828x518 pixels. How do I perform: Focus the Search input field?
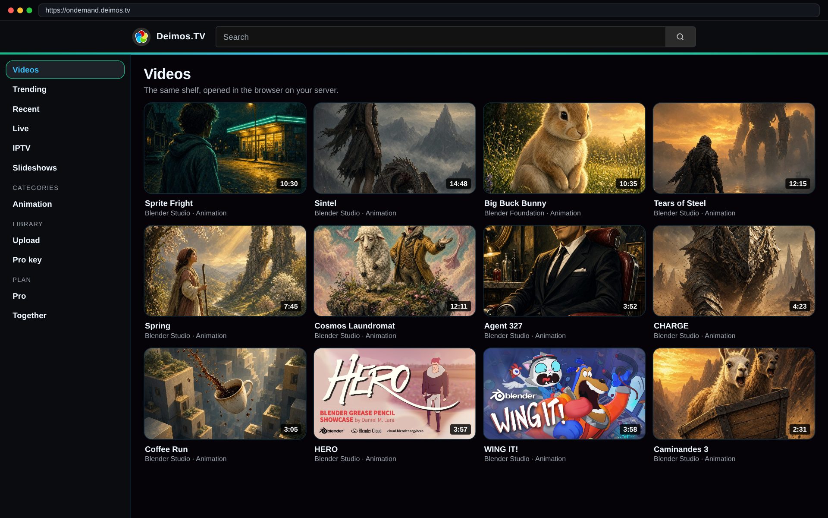point(440,37)
